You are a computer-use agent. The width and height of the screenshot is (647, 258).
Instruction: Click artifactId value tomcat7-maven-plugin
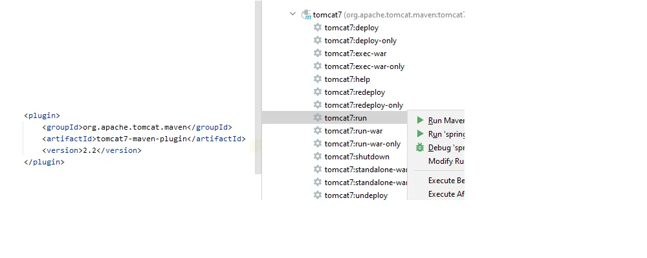(x=142, y=139)
